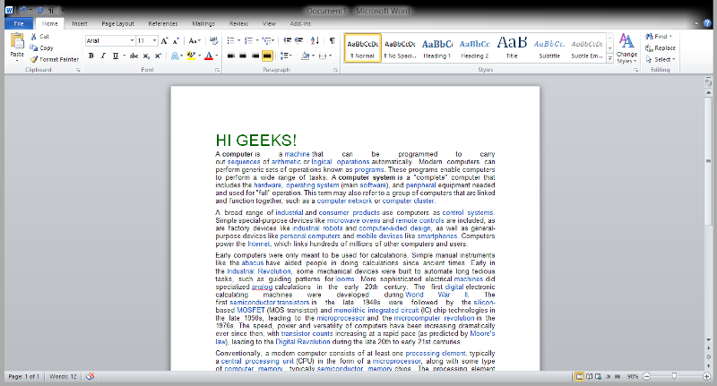This screenshot has width=717, height=386.
Task: Increase paragraph indent
Action: (299, 40)
